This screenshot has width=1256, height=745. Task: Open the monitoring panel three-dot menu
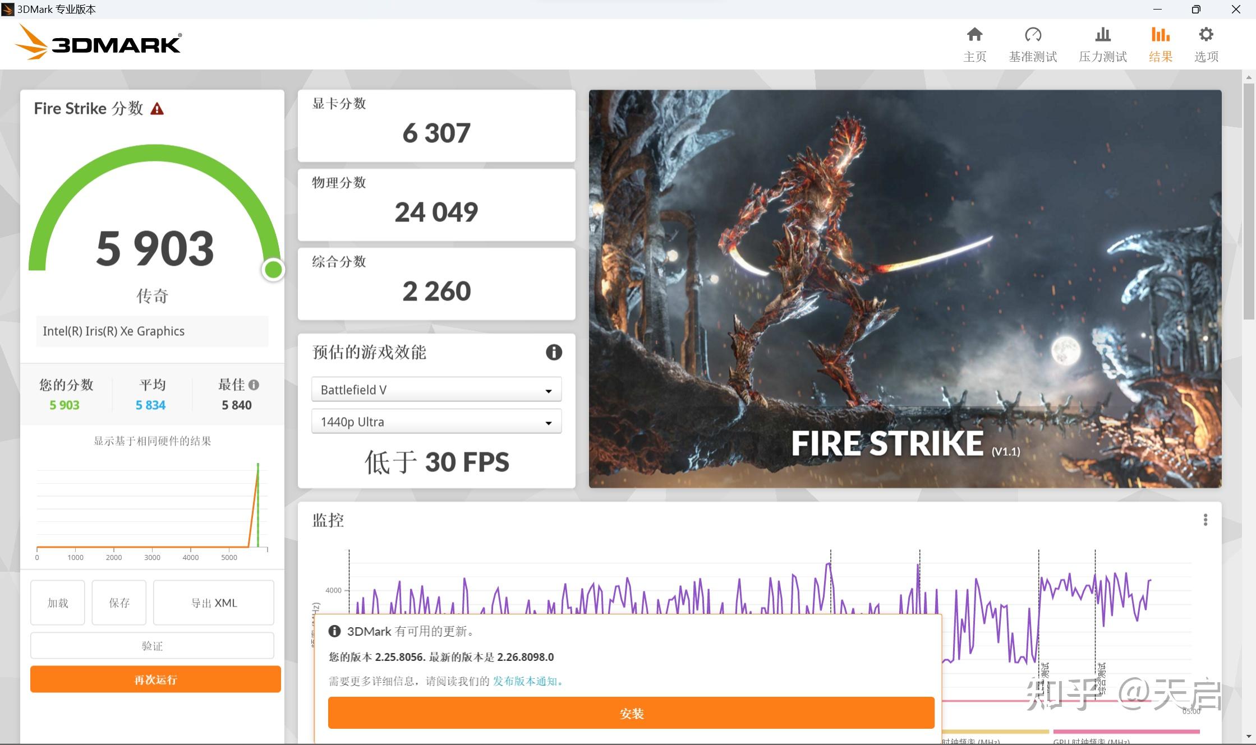[1205, 520]
